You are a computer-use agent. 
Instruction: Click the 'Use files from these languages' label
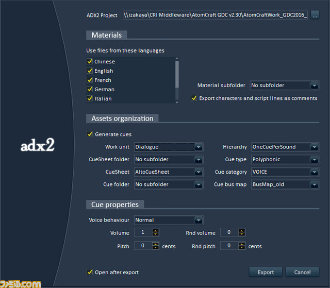(x=125, y=50)
